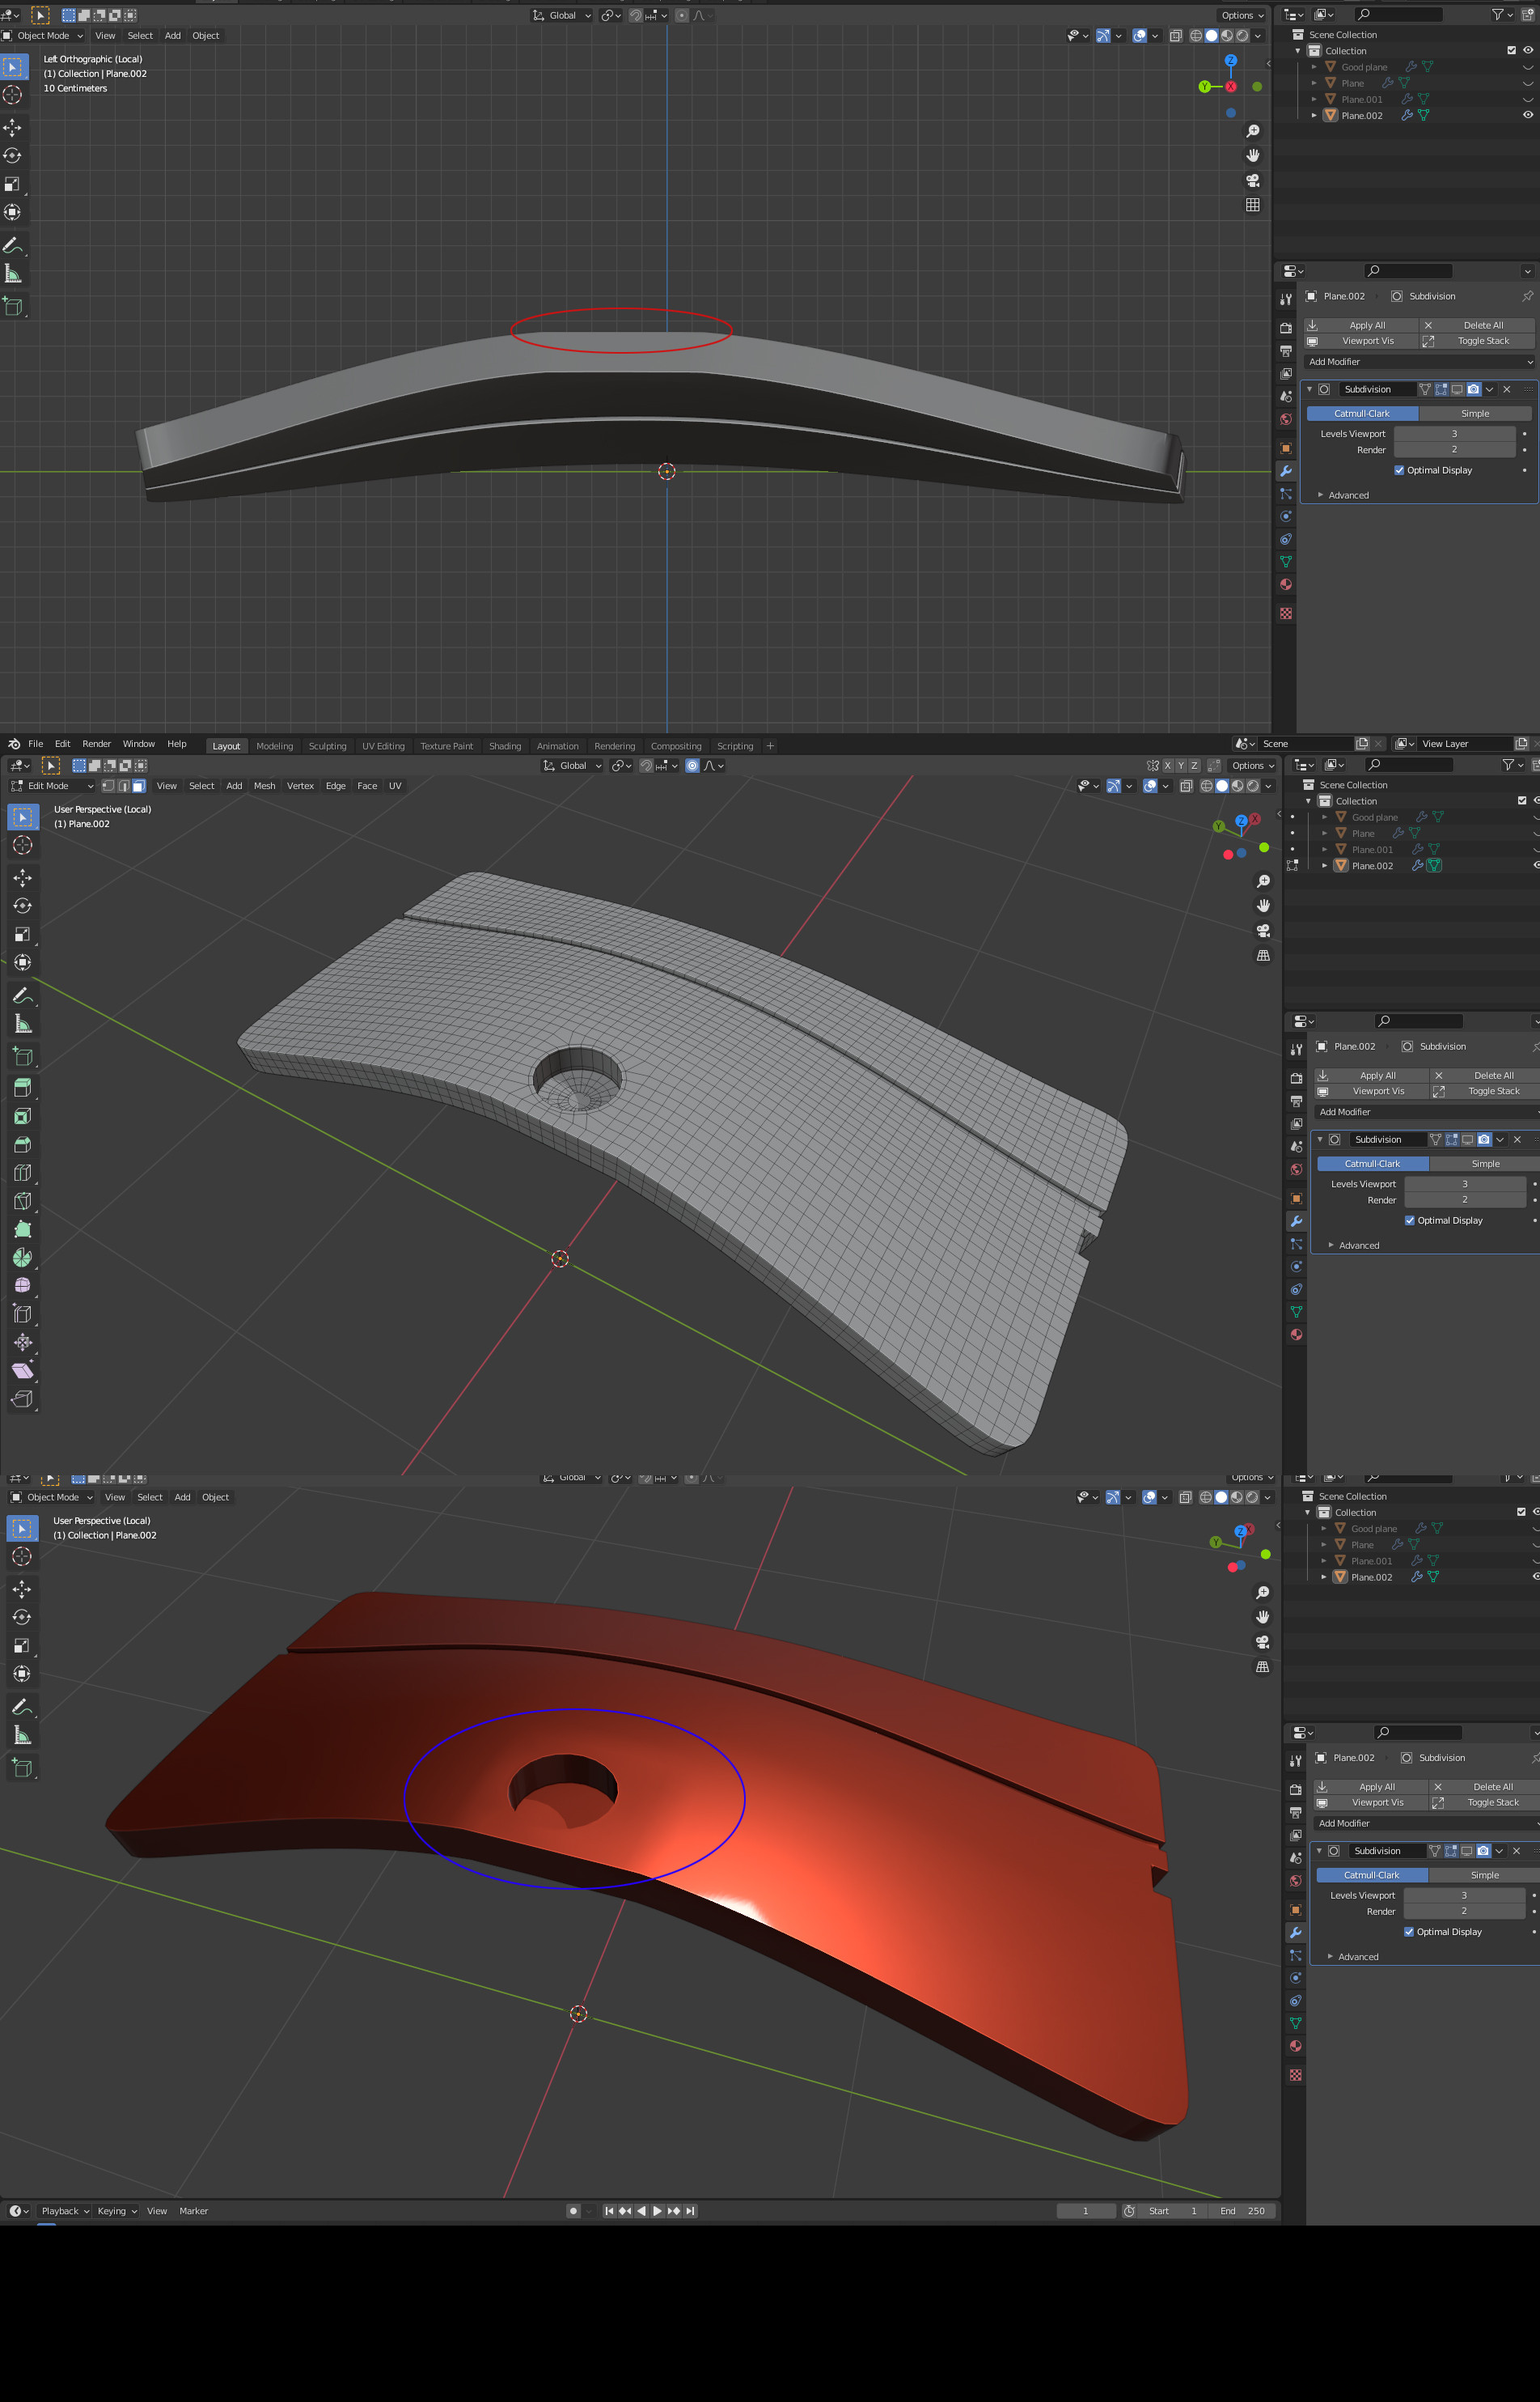
Task: Select the Inset Faces tool
Action: 22,1117
